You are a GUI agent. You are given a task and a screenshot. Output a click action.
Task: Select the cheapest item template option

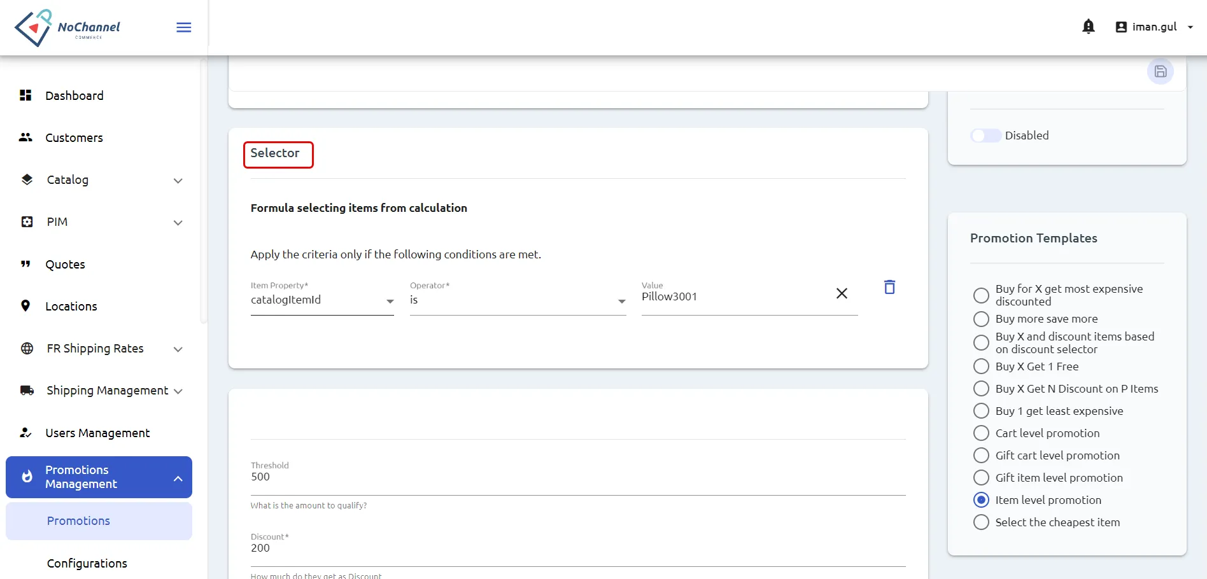pos(981,522)
